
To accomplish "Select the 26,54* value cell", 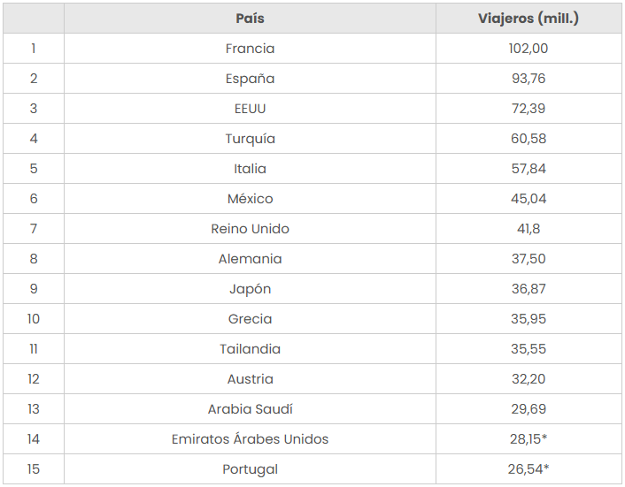I will click(x=529, y=469).
